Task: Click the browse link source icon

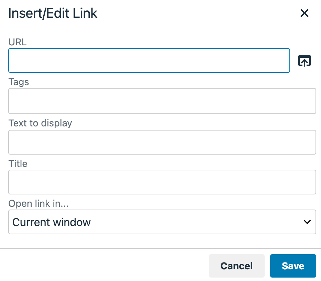Action: tap(304, 61)
